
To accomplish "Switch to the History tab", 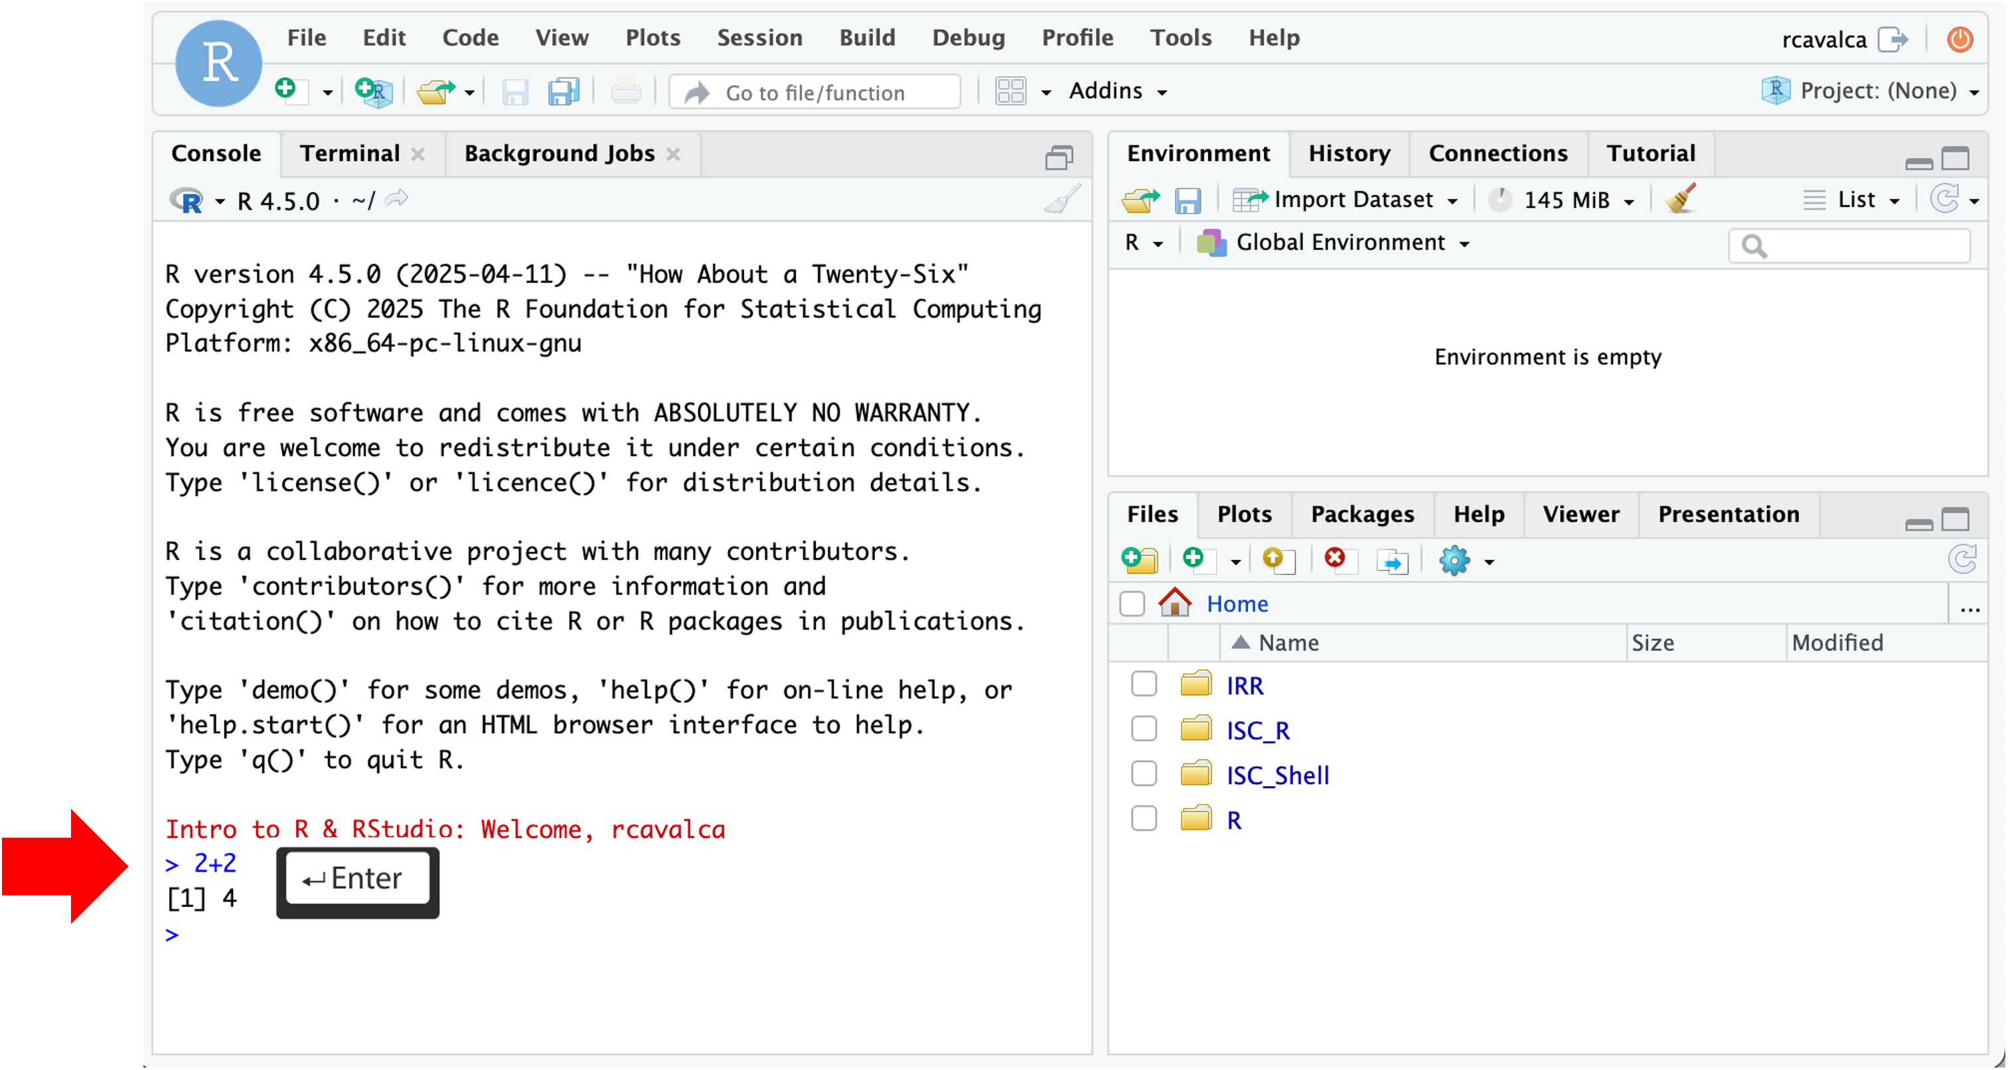I will pos(1350,153).
